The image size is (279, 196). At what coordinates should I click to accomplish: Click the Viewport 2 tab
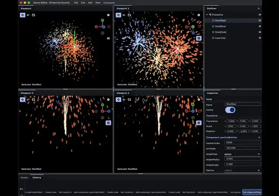[x=123, y=9]
